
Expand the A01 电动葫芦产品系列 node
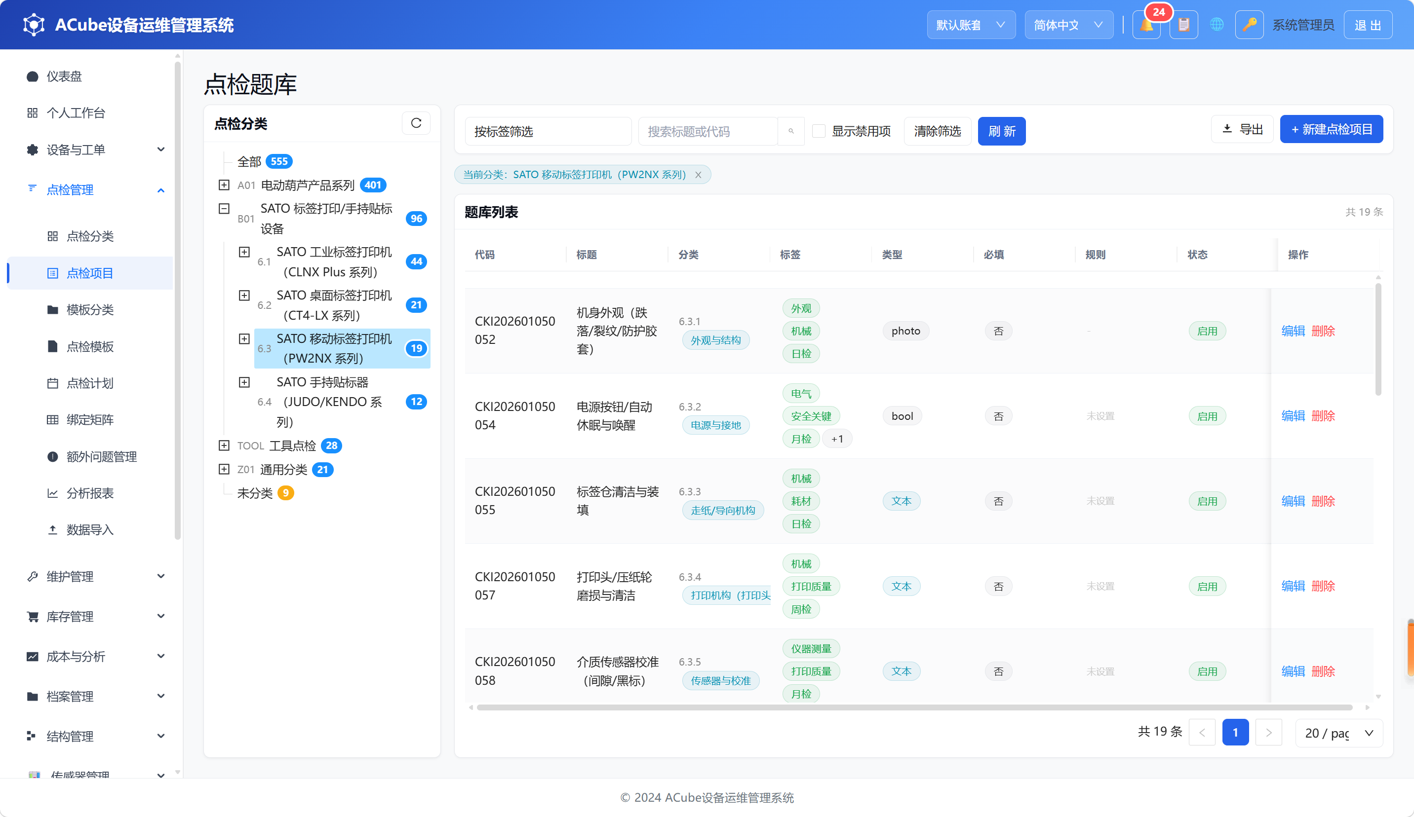(x=224, y=185)
